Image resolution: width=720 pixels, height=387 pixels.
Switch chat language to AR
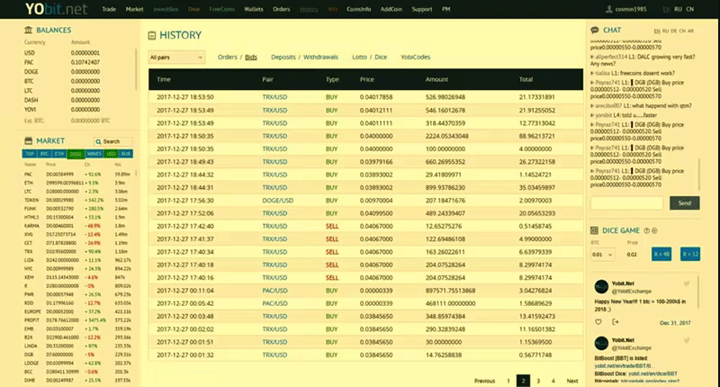690,31
